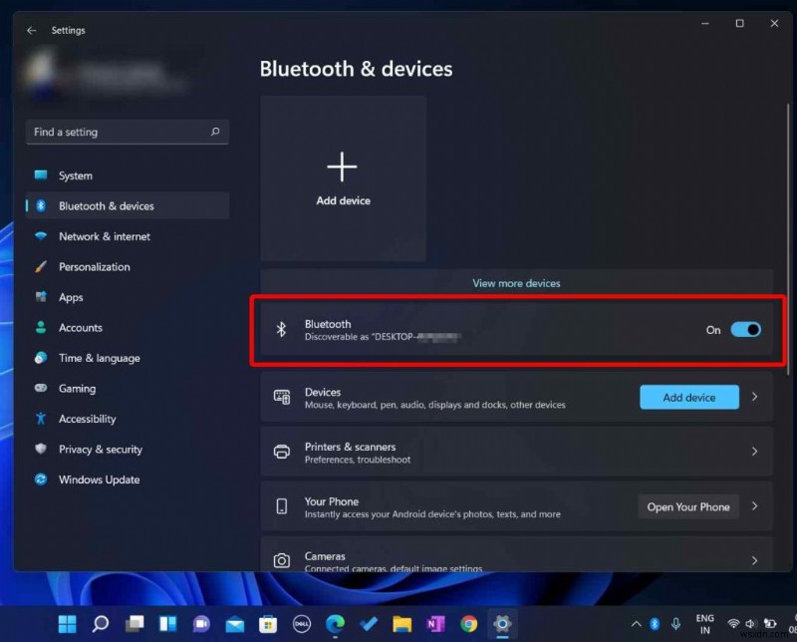Image resolution: width=797 pixels, height=642 pixels.
Task: Open the Time & language clock icon
Action: tap(41, 358)
